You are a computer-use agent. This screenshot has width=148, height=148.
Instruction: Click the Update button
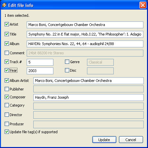tap(104, 140)
